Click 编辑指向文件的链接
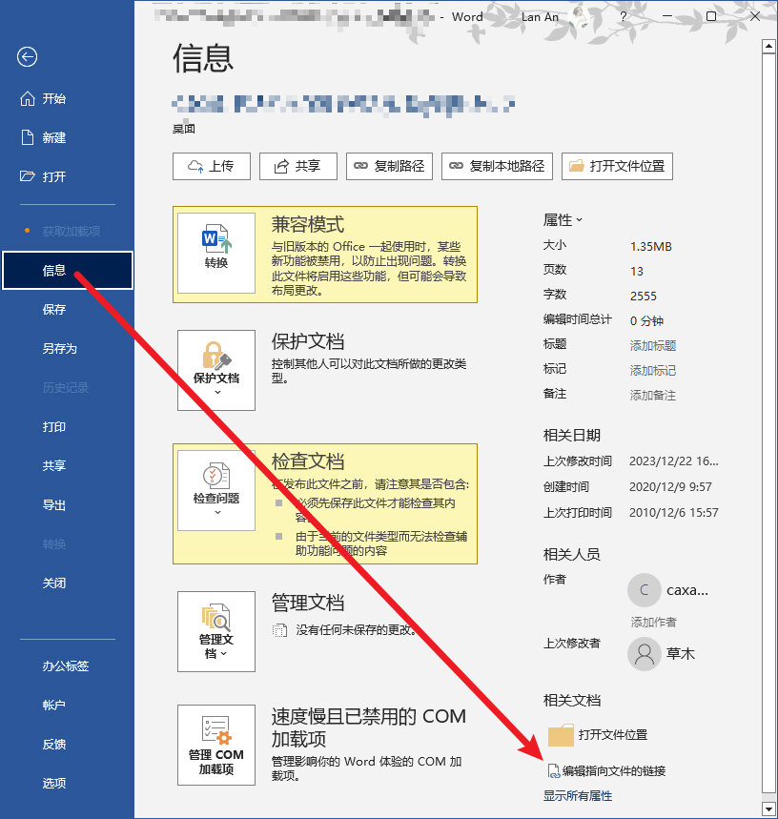Viewport: 778px width, 819px height. 606,771
